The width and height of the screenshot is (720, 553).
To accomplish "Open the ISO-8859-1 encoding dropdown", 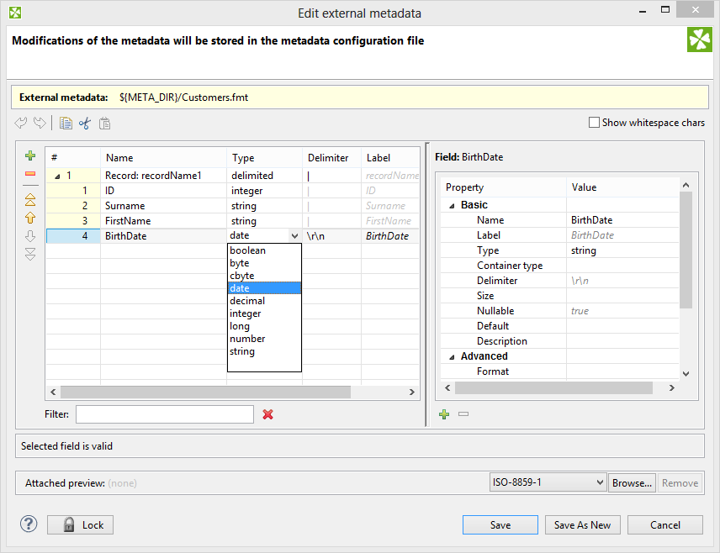I will 548,482.
